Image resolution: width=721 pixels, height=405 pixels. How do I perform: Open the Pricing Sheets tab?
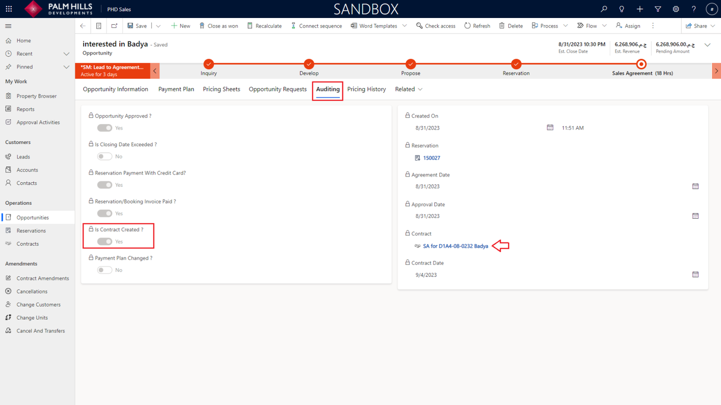221,89
